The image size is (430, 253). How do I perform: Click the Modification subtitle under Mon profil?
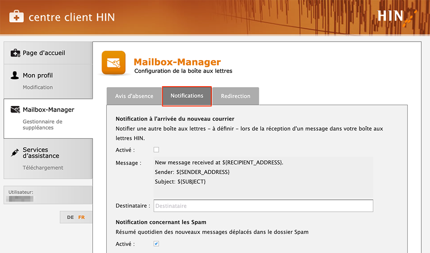(38, 87)
